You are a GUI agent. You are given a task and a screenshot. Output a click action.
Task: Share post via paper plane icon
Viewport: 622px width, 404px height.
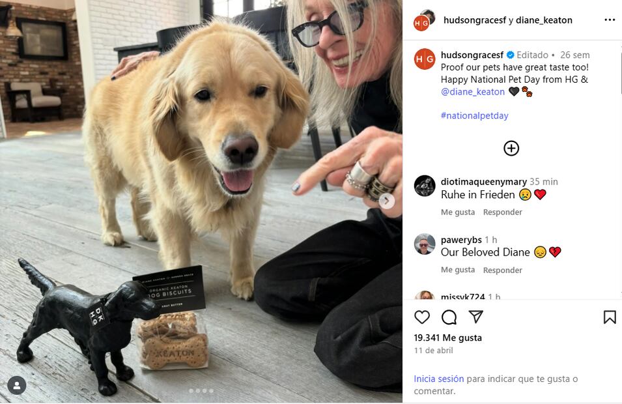[475, 316]
